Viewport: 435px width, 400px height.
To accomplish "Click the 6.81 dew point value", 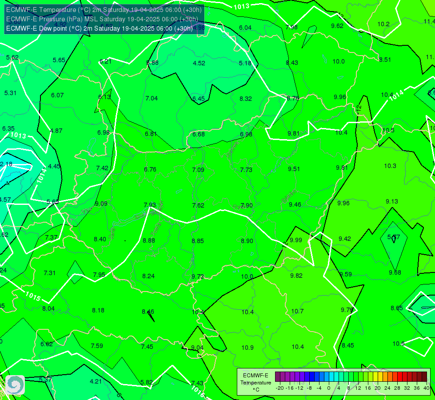I will point(151,134).
